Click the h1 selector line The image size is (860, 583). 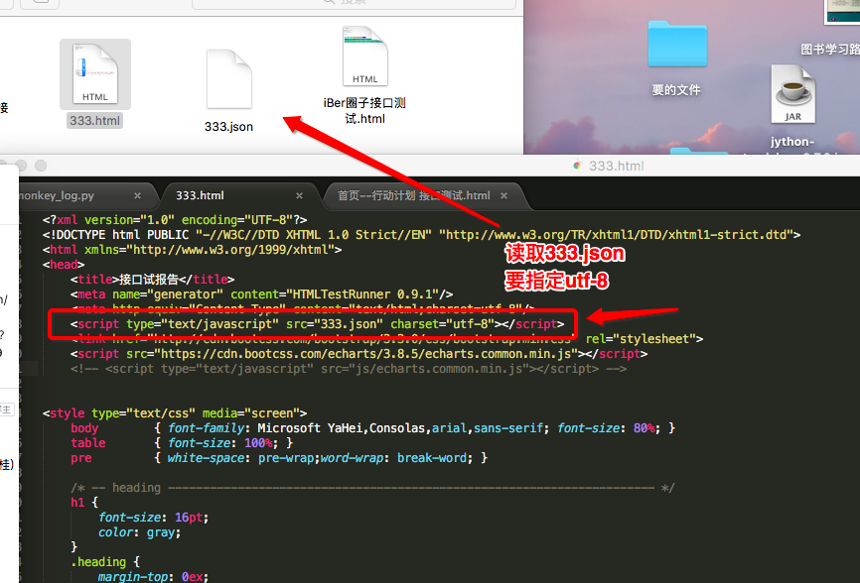click(84, 503)
